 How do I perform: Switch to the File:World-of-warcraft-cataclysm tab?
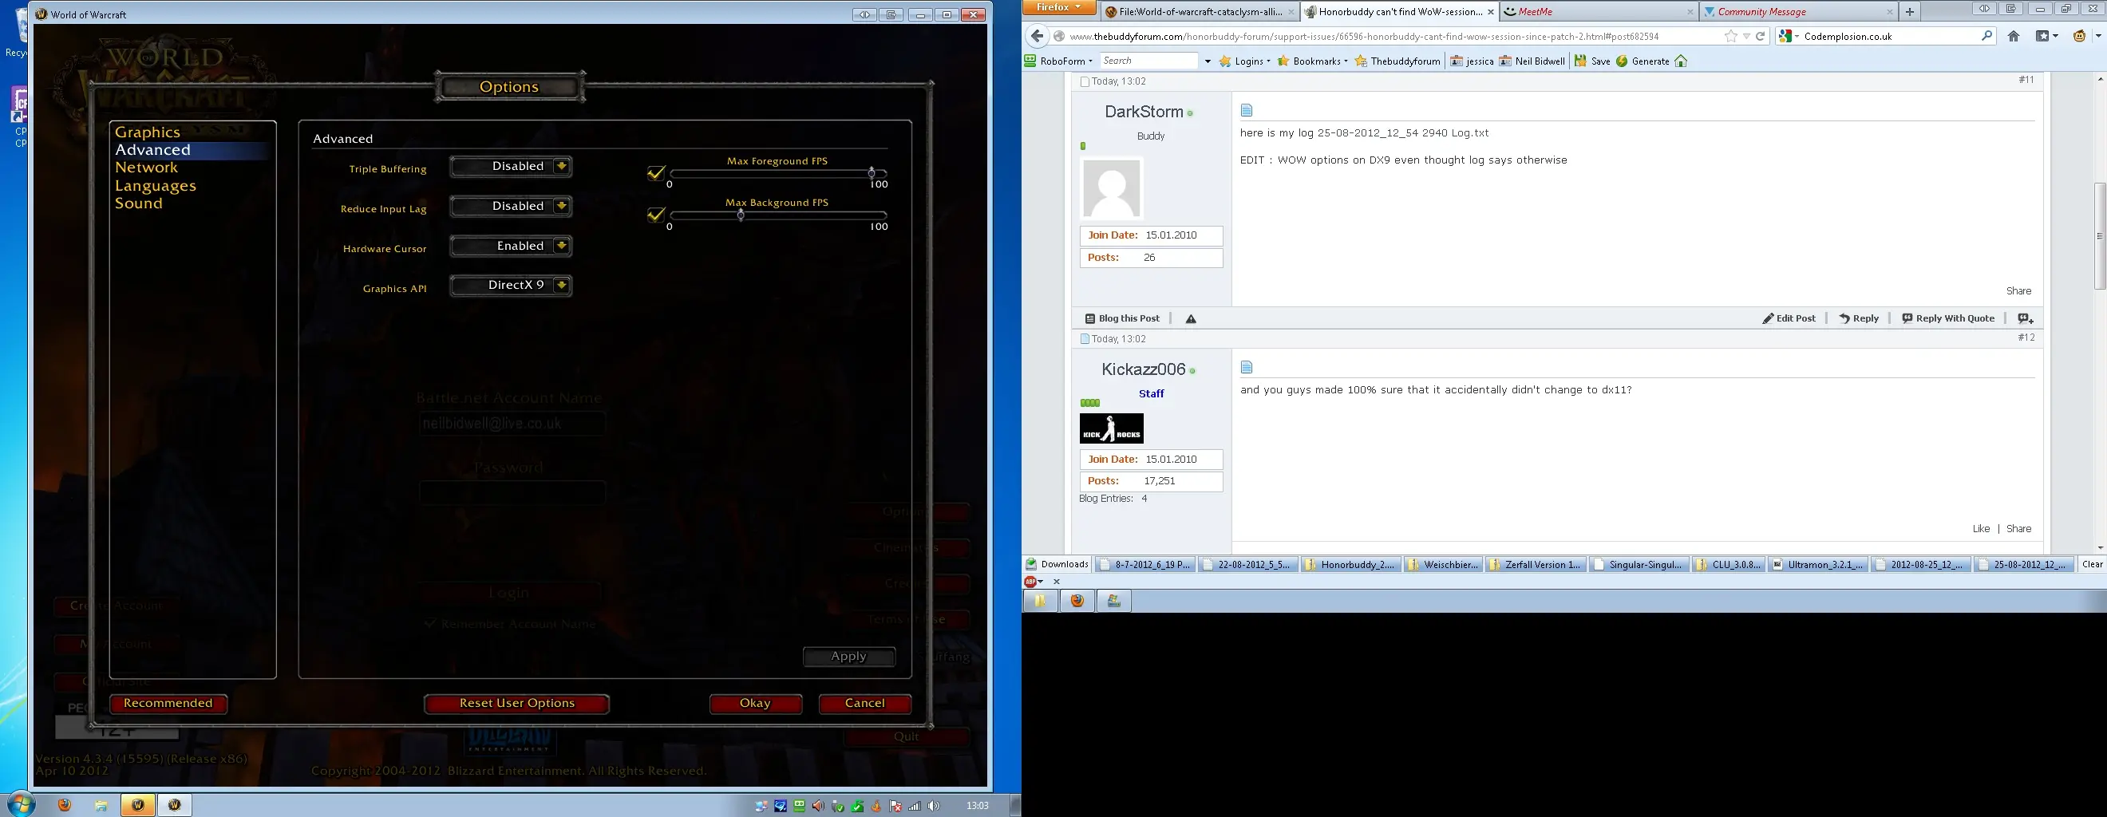[1199, 11]
